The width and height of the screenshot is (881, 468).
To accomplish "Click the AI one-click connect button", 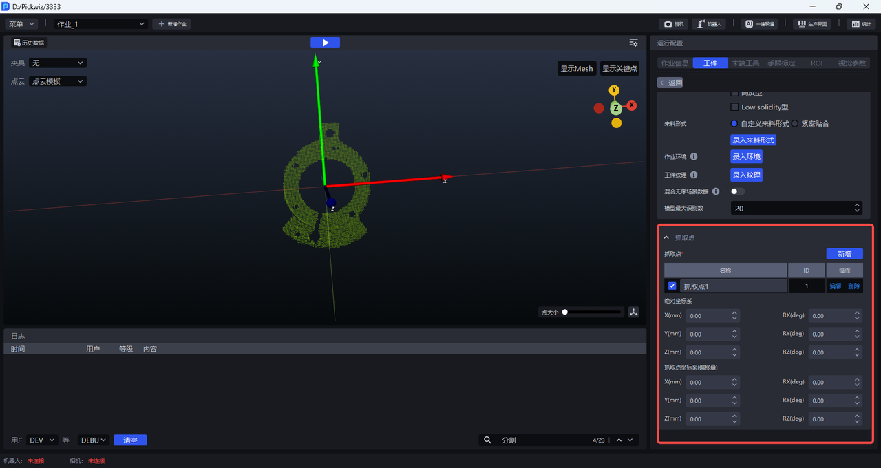I will (759, 23).
